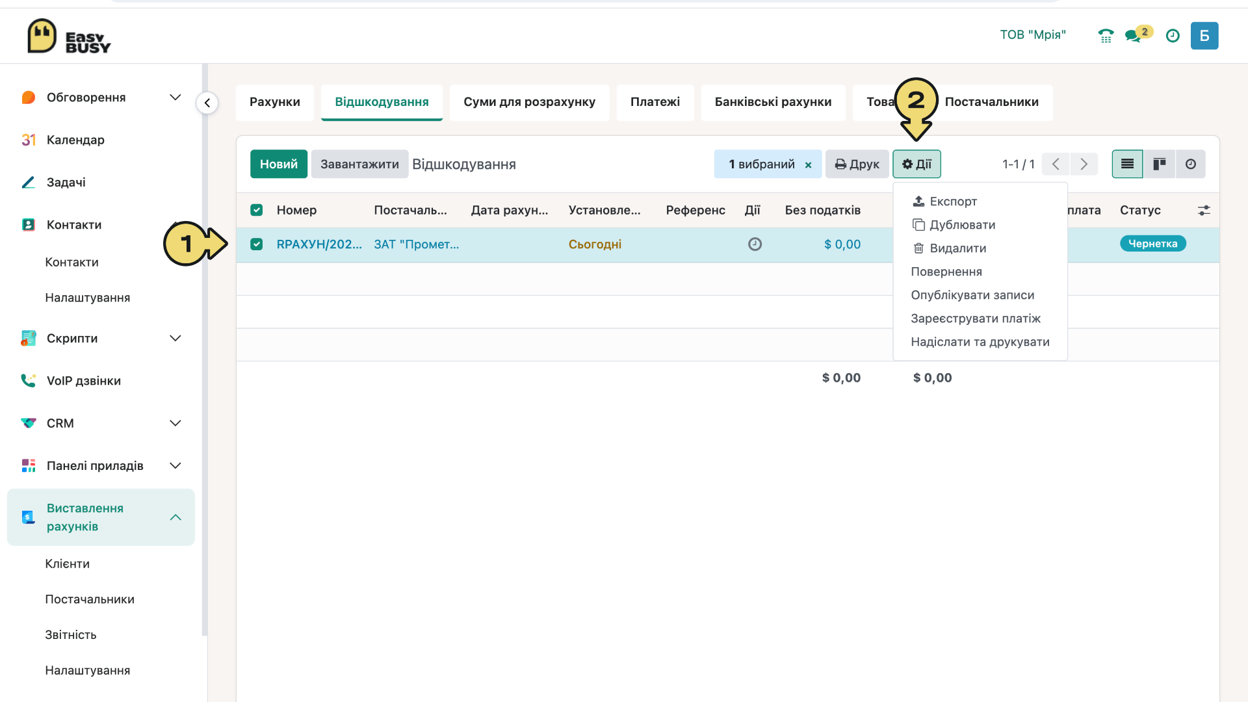Click supplier ЗАТ "Промет..." cell
The width and height of the screenshot is (1248, 702).
(417, 244)
